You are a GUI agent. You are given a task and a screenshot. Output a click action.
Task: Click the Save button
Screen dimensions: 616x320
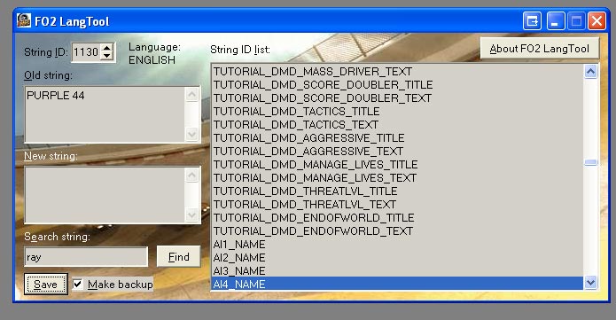tap(45, 284)
